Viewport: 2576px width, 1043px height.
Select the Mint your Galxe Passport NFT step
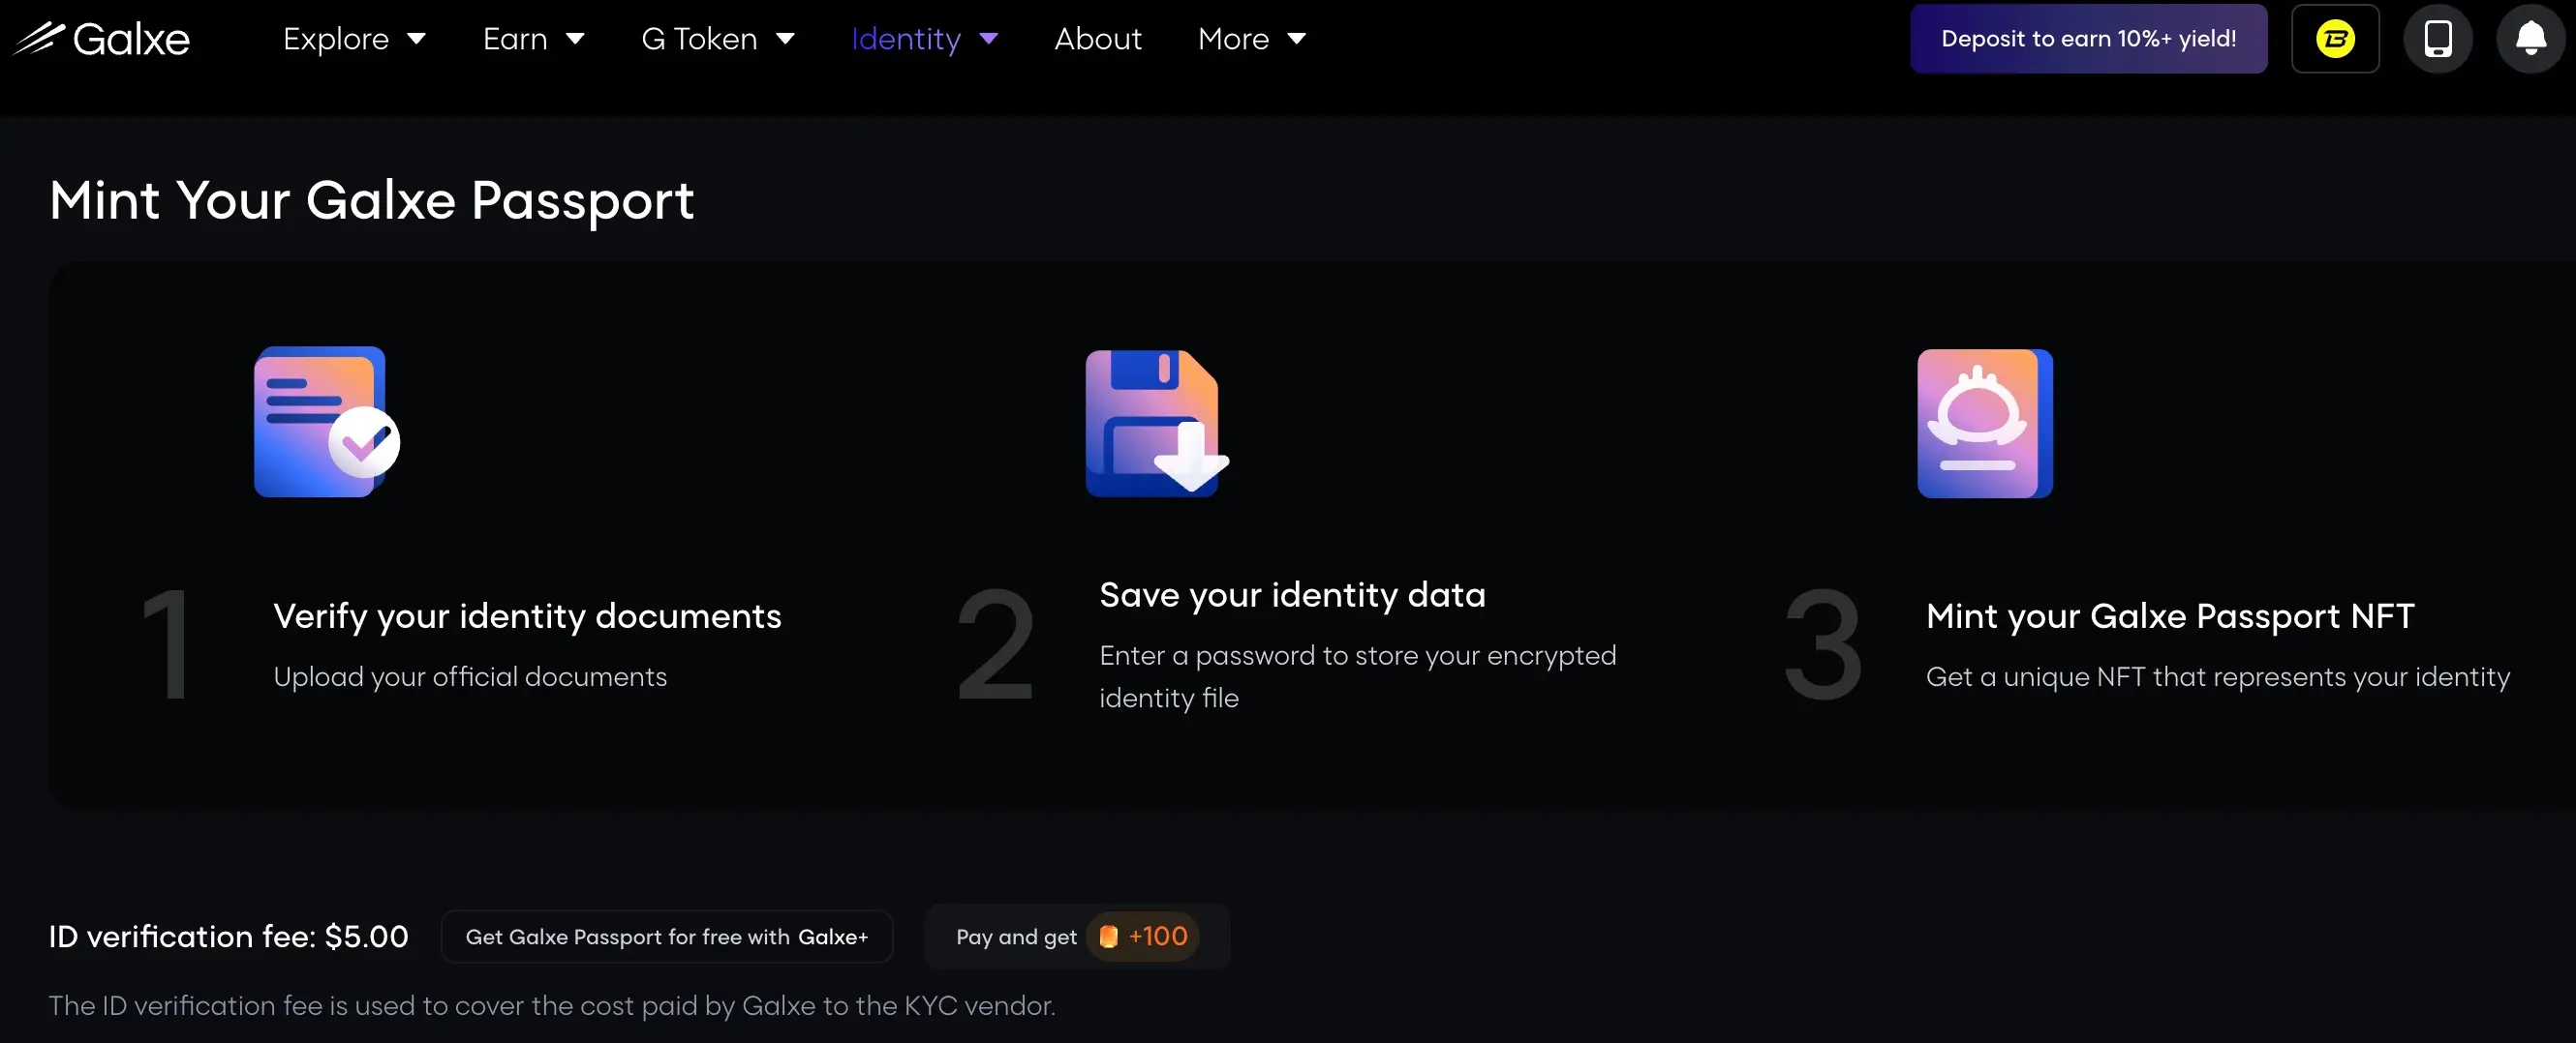pyautogui.click(x=2169, y=615)
